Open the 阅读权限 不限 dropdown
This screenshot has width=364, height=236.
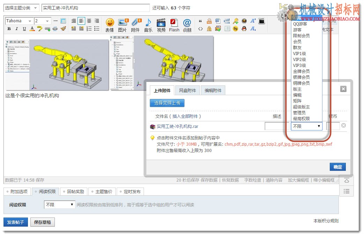[x=59, y=205]
